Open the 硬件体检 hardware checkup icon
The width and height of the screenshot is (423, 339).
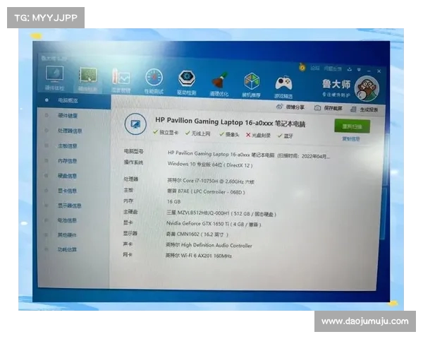[55, 78]
